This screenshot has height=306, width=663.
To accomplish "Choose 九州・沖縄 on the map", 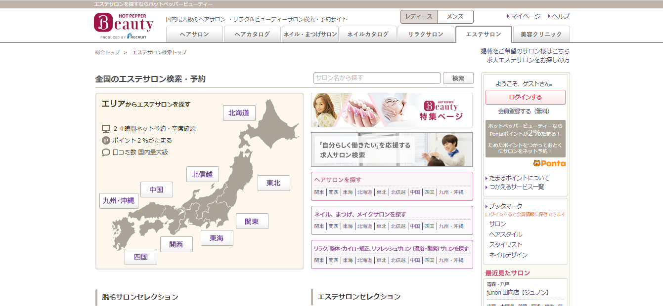I will 119,201.
